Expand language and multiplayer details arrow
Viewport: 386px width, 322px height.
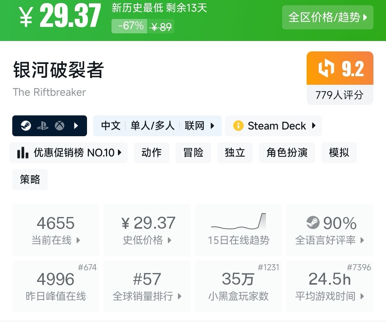pyautogui.click(x=212, y=126)
